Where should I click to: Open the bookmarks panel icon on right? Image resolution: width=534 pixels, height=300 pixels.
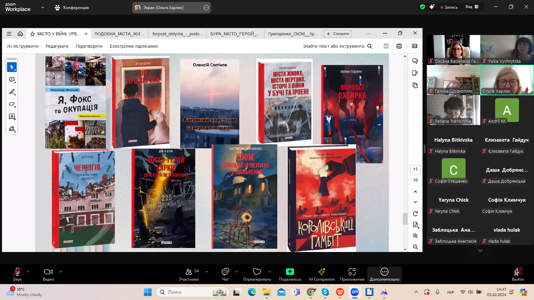pyautogui.click(x=415, y=73)
